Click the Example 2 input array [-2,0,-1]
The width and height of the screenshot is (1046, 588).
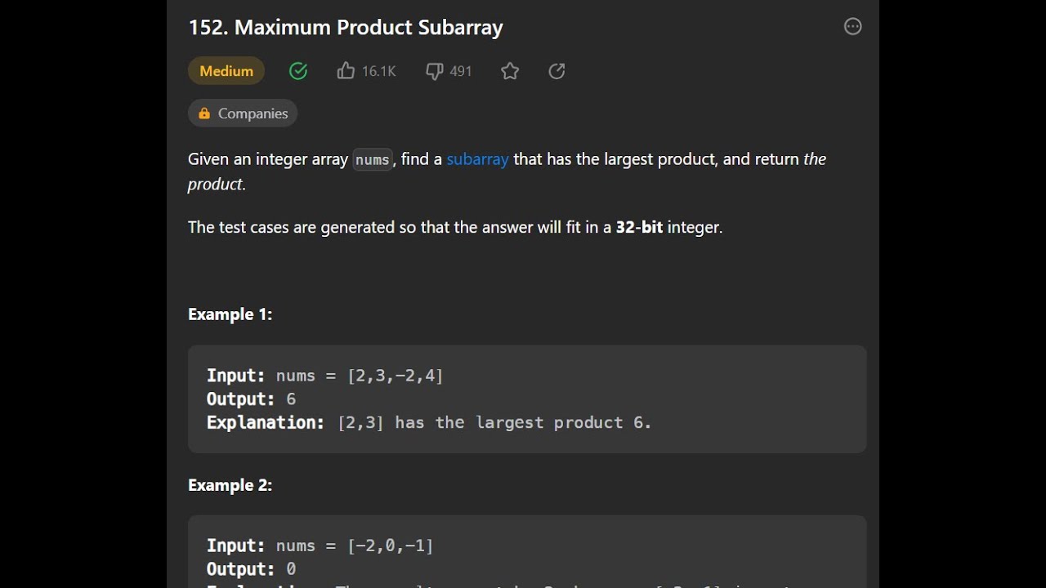(391, 546)
